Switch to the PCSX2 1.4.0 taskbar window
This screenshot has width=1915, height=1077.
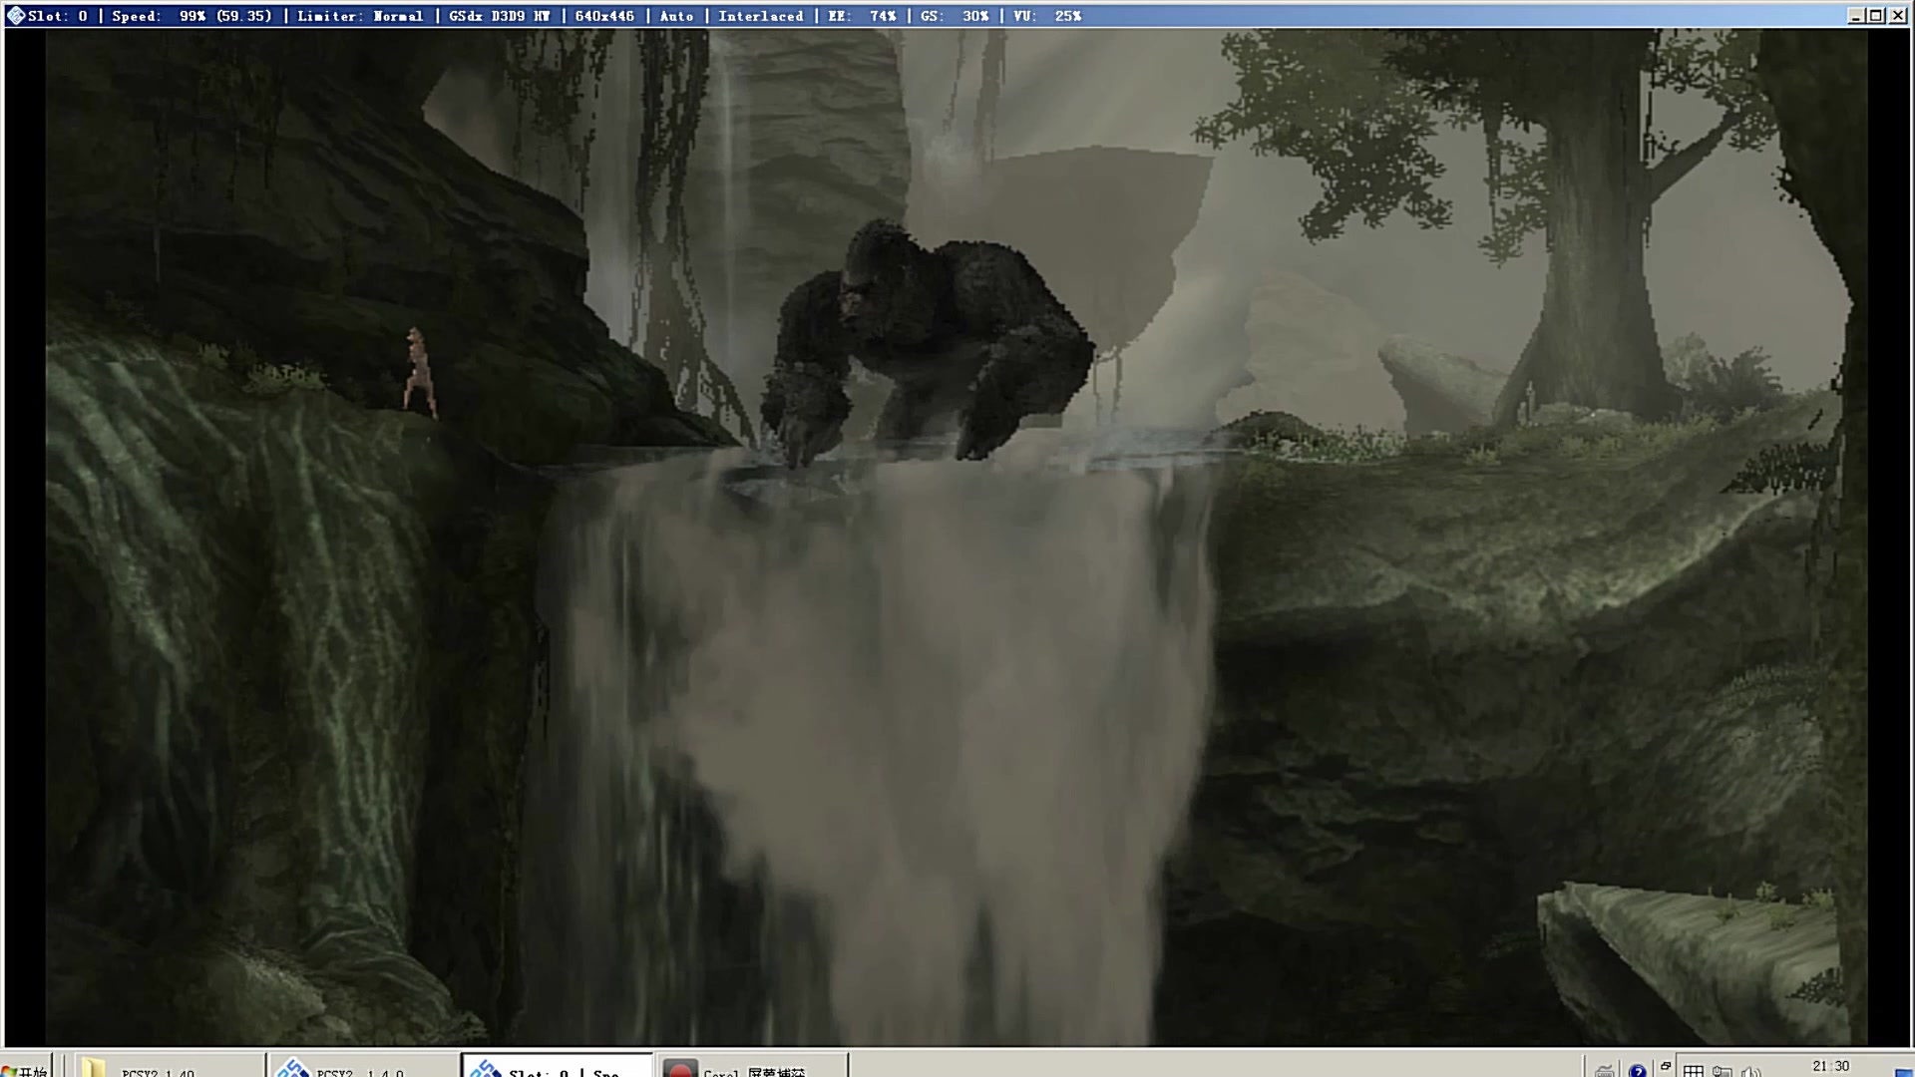[363, 1067]
